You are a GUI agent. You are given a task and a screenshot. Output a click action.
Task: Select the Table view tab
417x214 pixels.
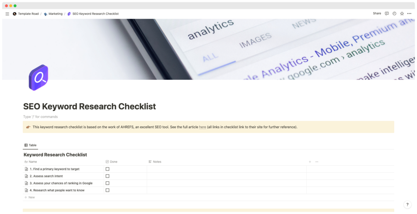point(30,145)
